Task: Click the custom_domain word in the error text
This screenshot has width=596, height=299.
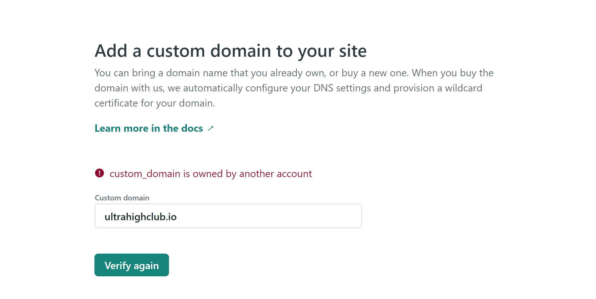Action: [x=145, y=174]
